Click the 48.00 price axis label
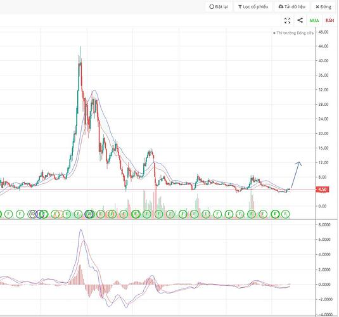This screenshot has height=317, width=339. (323, 32)
